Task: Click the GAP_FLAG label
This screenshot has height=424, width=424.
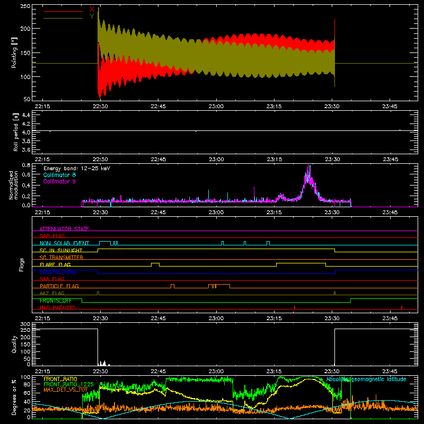Action: pos(52,236)
